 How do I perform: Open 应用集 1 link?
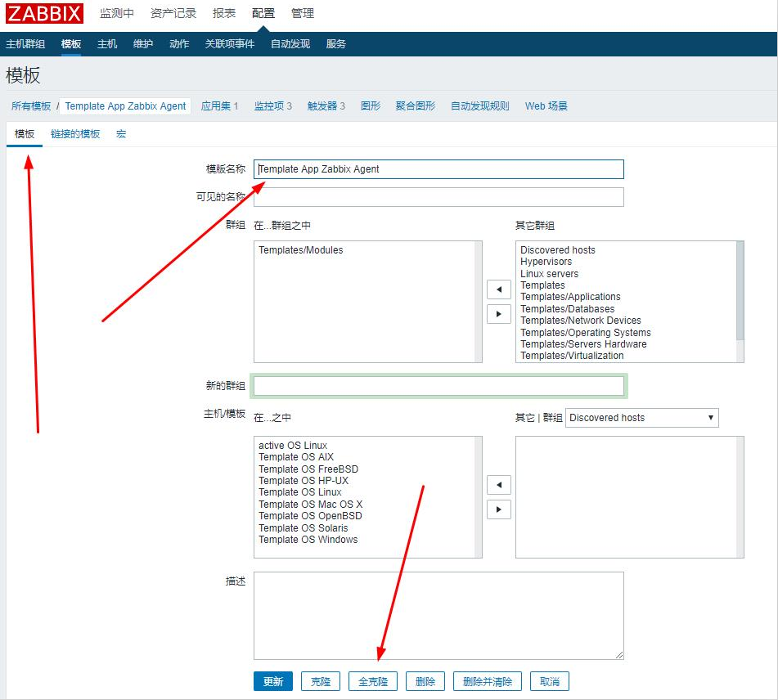tap(219, 106)
